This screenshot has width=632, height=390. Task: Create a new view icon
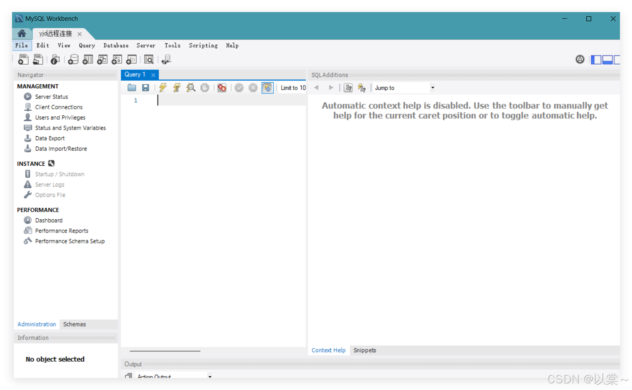tap(102, 60)
